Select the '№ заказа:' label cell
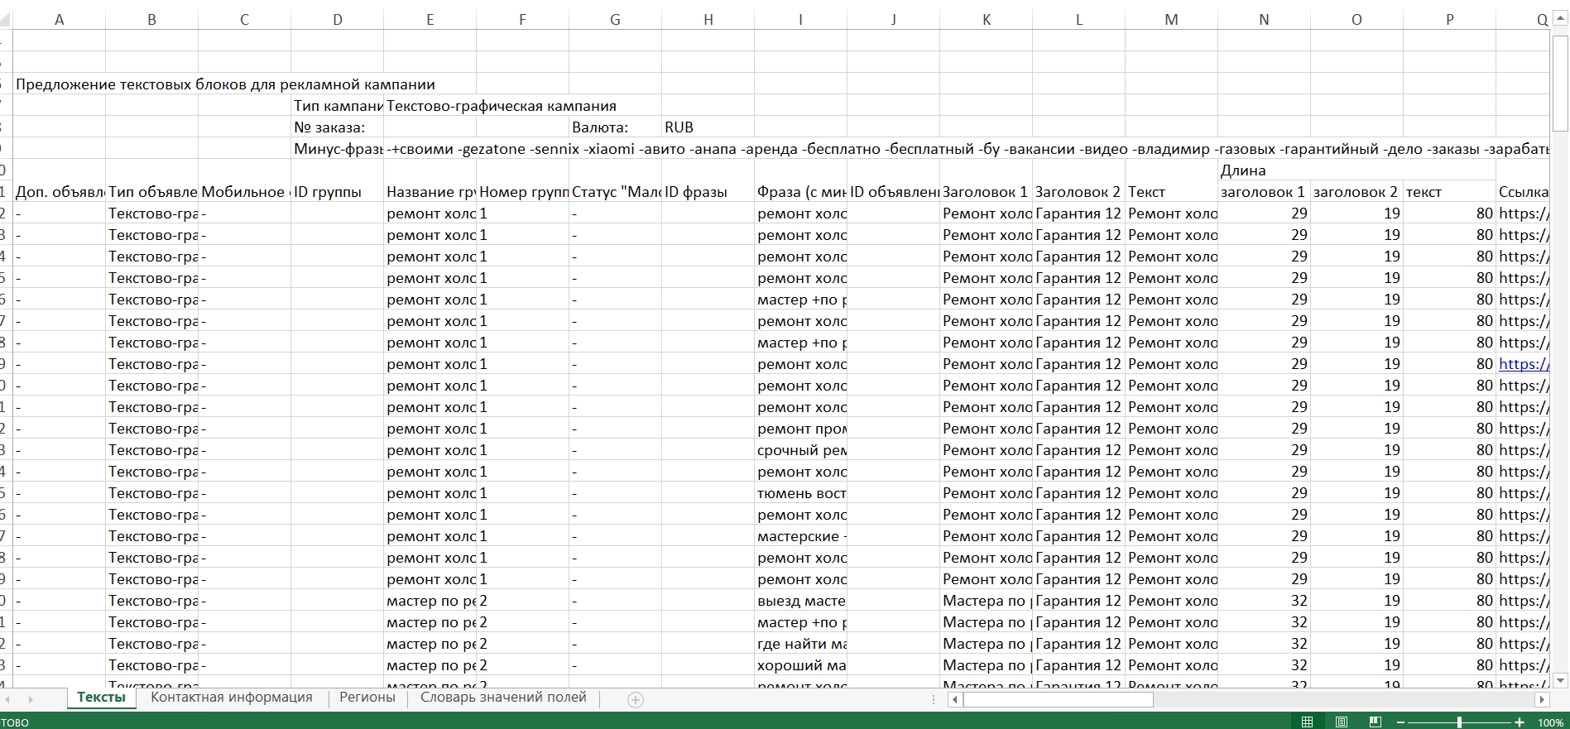 click(338, 127)
